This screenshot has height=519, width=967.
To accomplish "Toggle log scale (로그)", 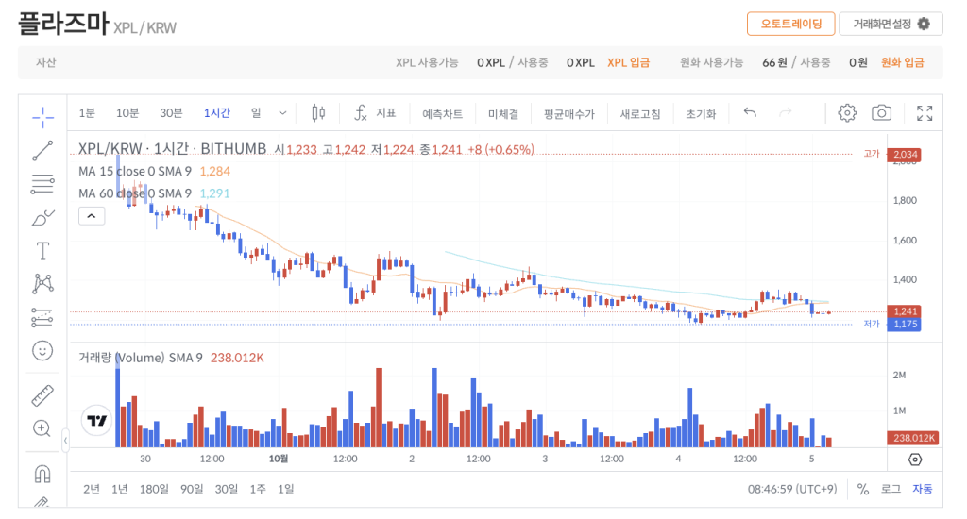I will (891, 489).
